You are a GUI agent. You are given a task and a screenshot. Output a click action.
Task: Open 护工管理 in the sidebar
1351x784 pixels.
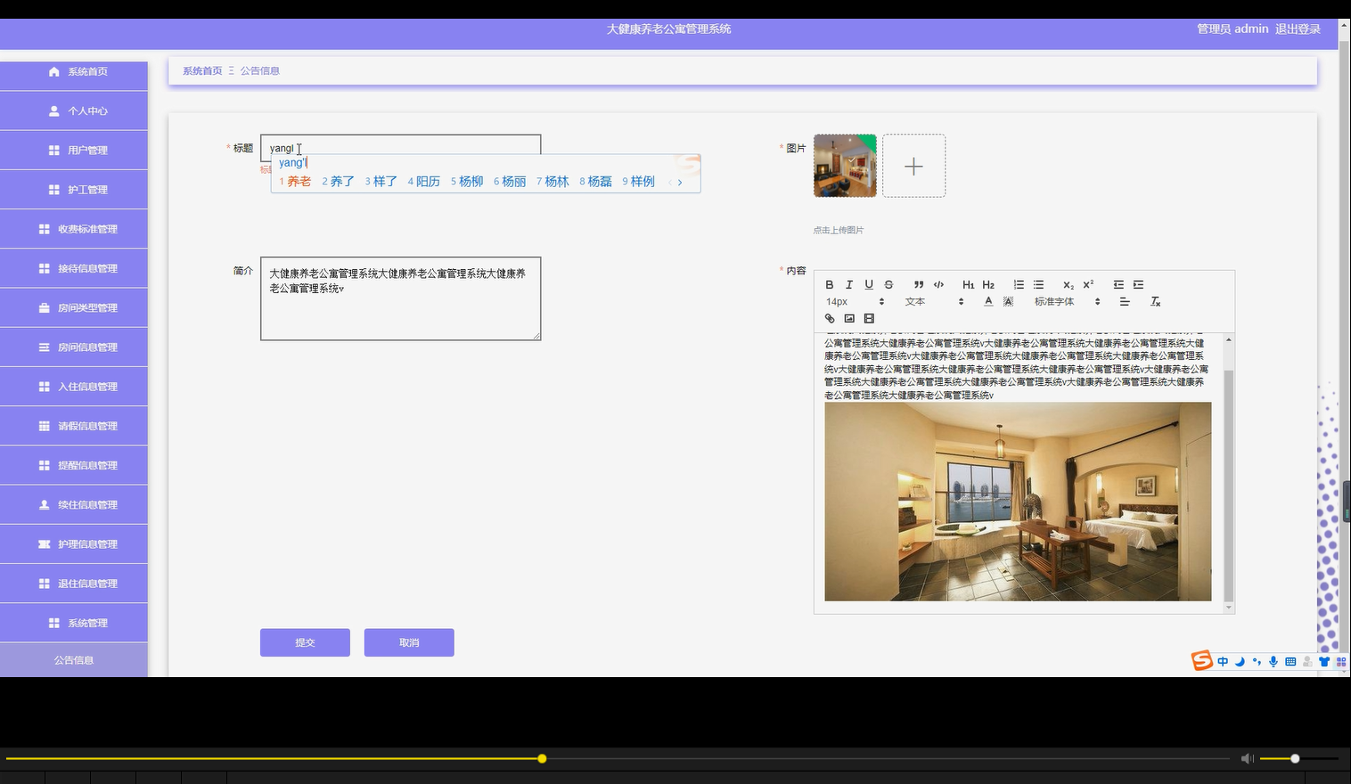point(74,190)
